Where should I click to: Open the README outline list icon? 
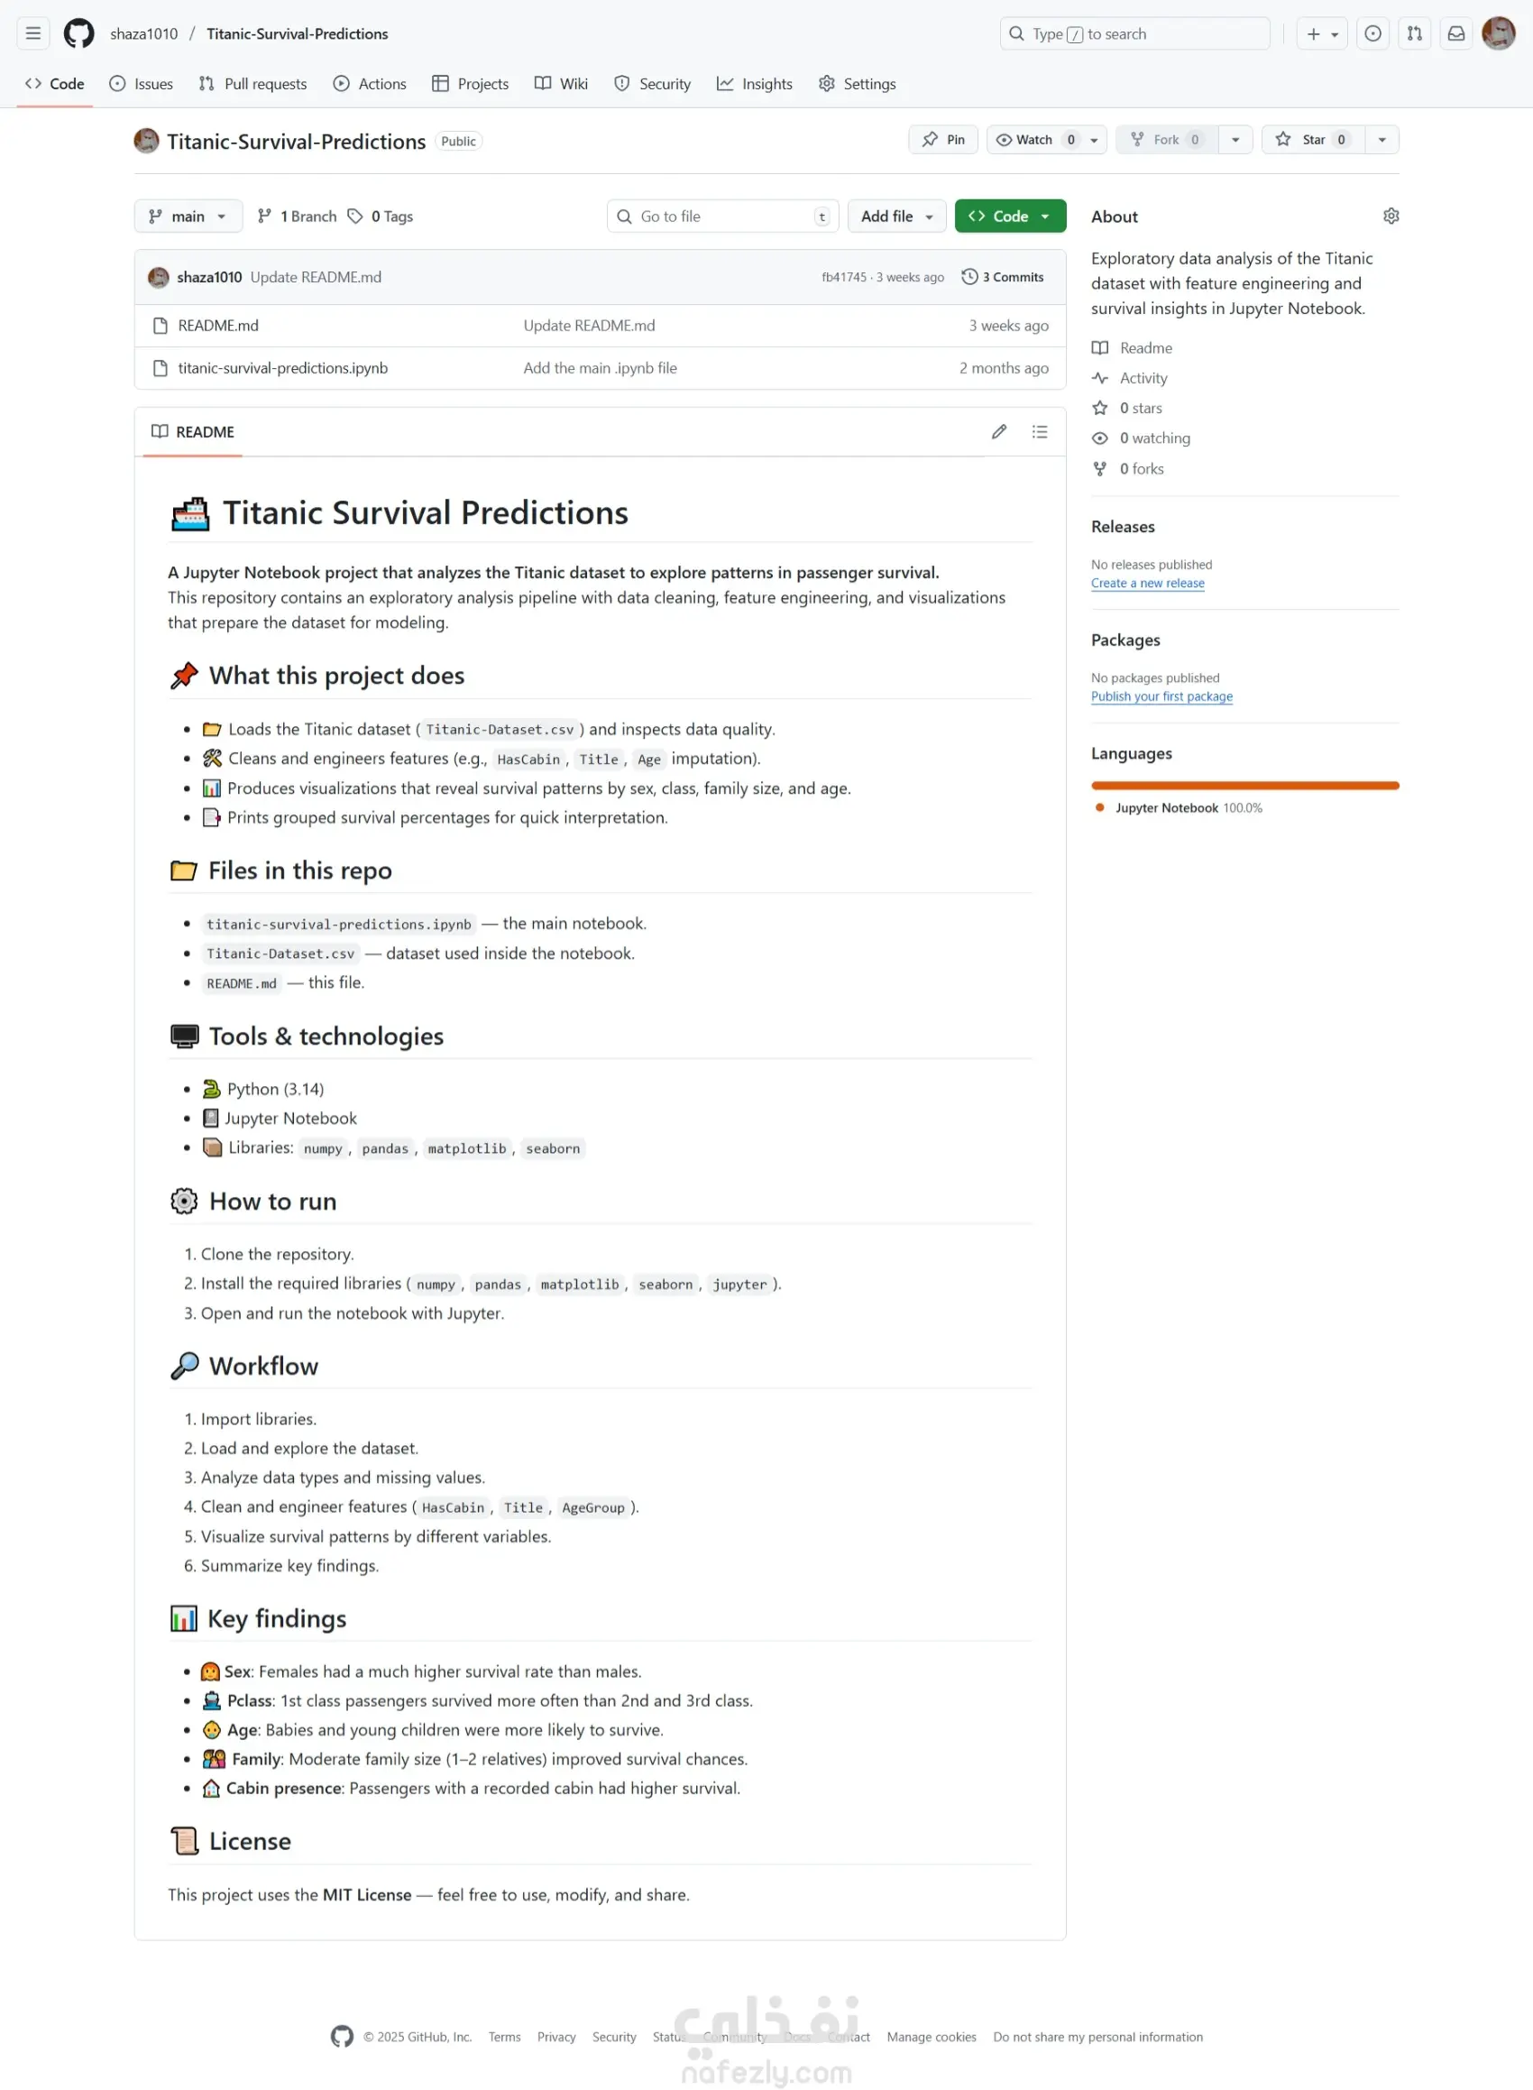[1040, 431]
